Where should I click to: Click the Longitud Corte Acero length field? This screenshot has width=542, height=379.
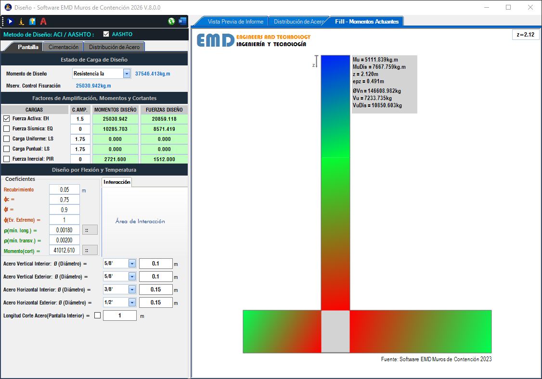[119, 316]
